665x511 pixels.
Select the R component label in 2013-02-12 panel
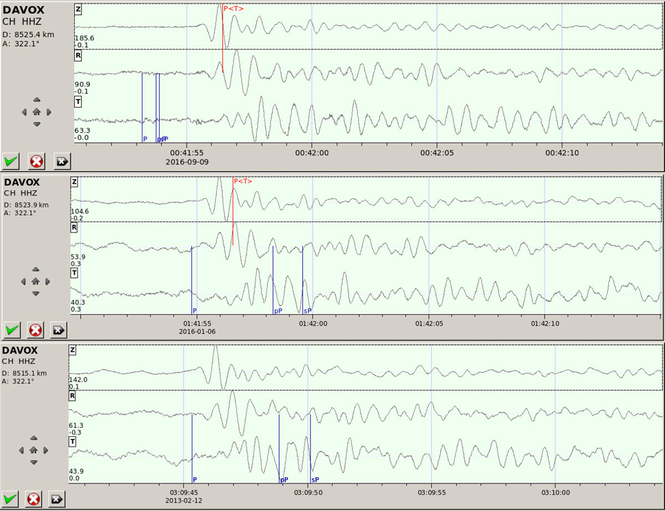coord(73,396)
